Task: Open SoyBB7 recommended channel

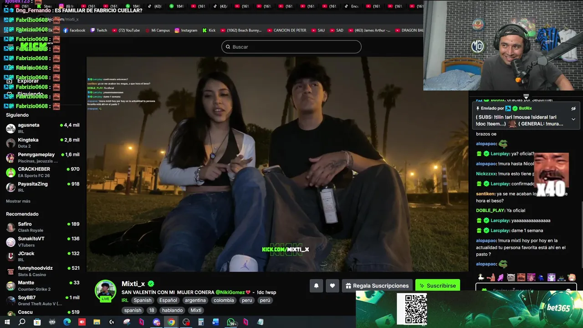Action: coord(42,301)
